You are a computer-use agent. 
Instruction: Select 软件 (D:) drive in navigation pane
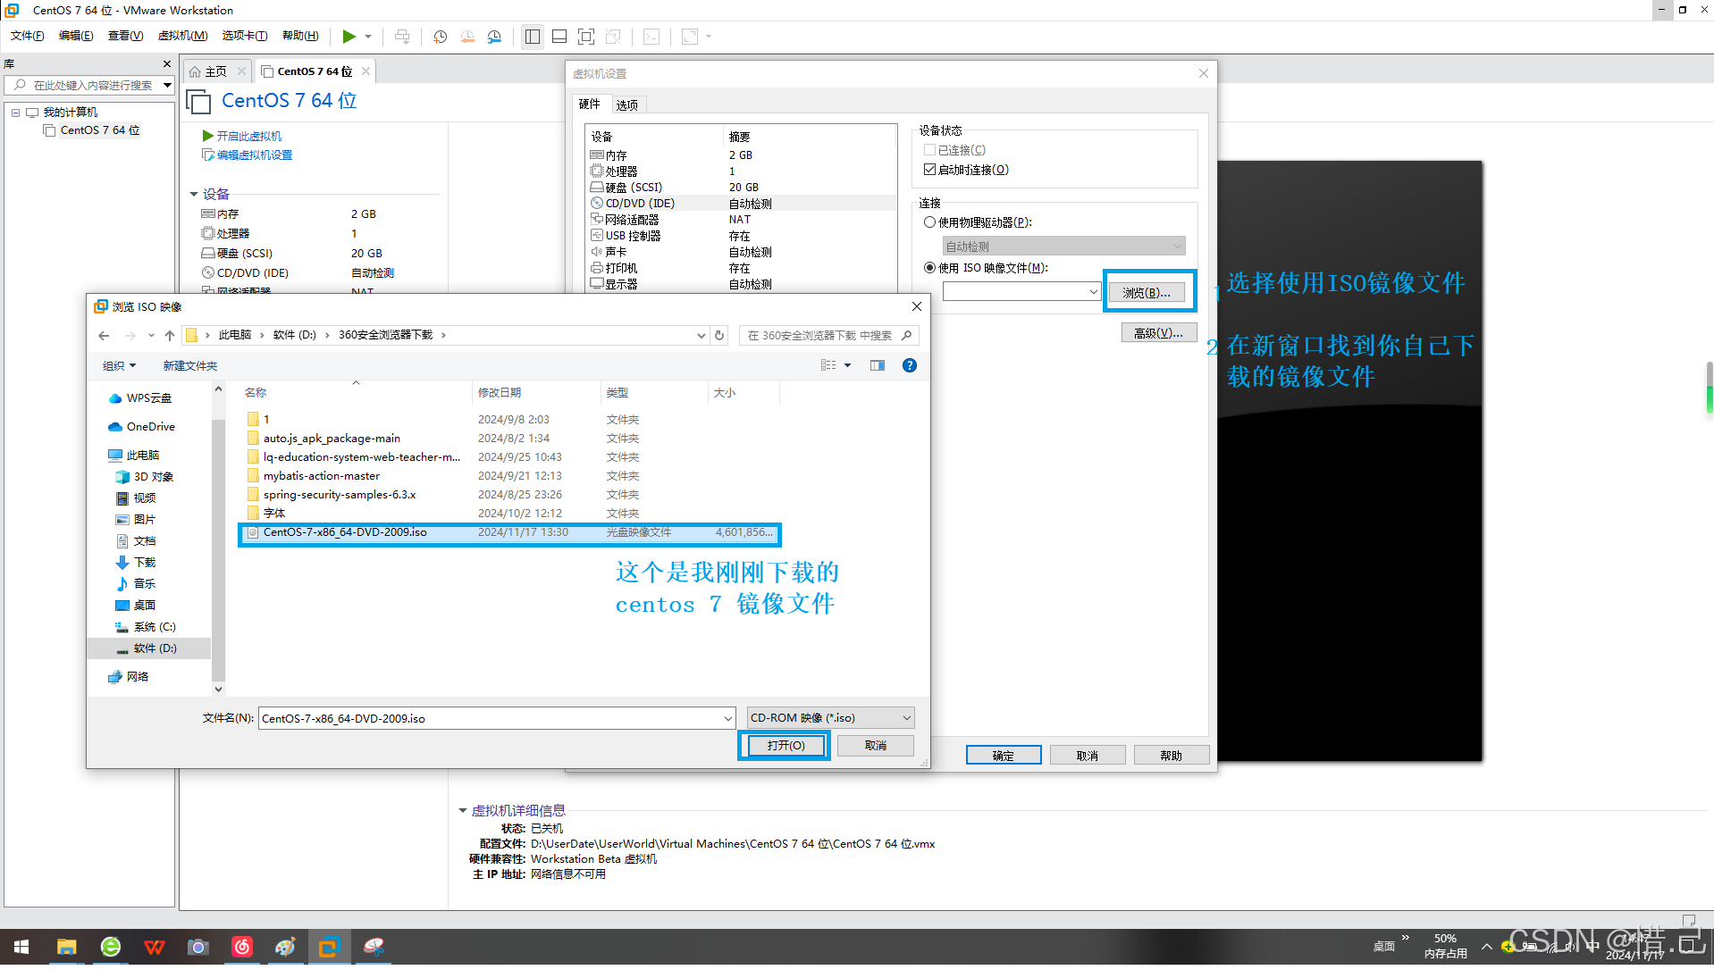pos(147,648)
